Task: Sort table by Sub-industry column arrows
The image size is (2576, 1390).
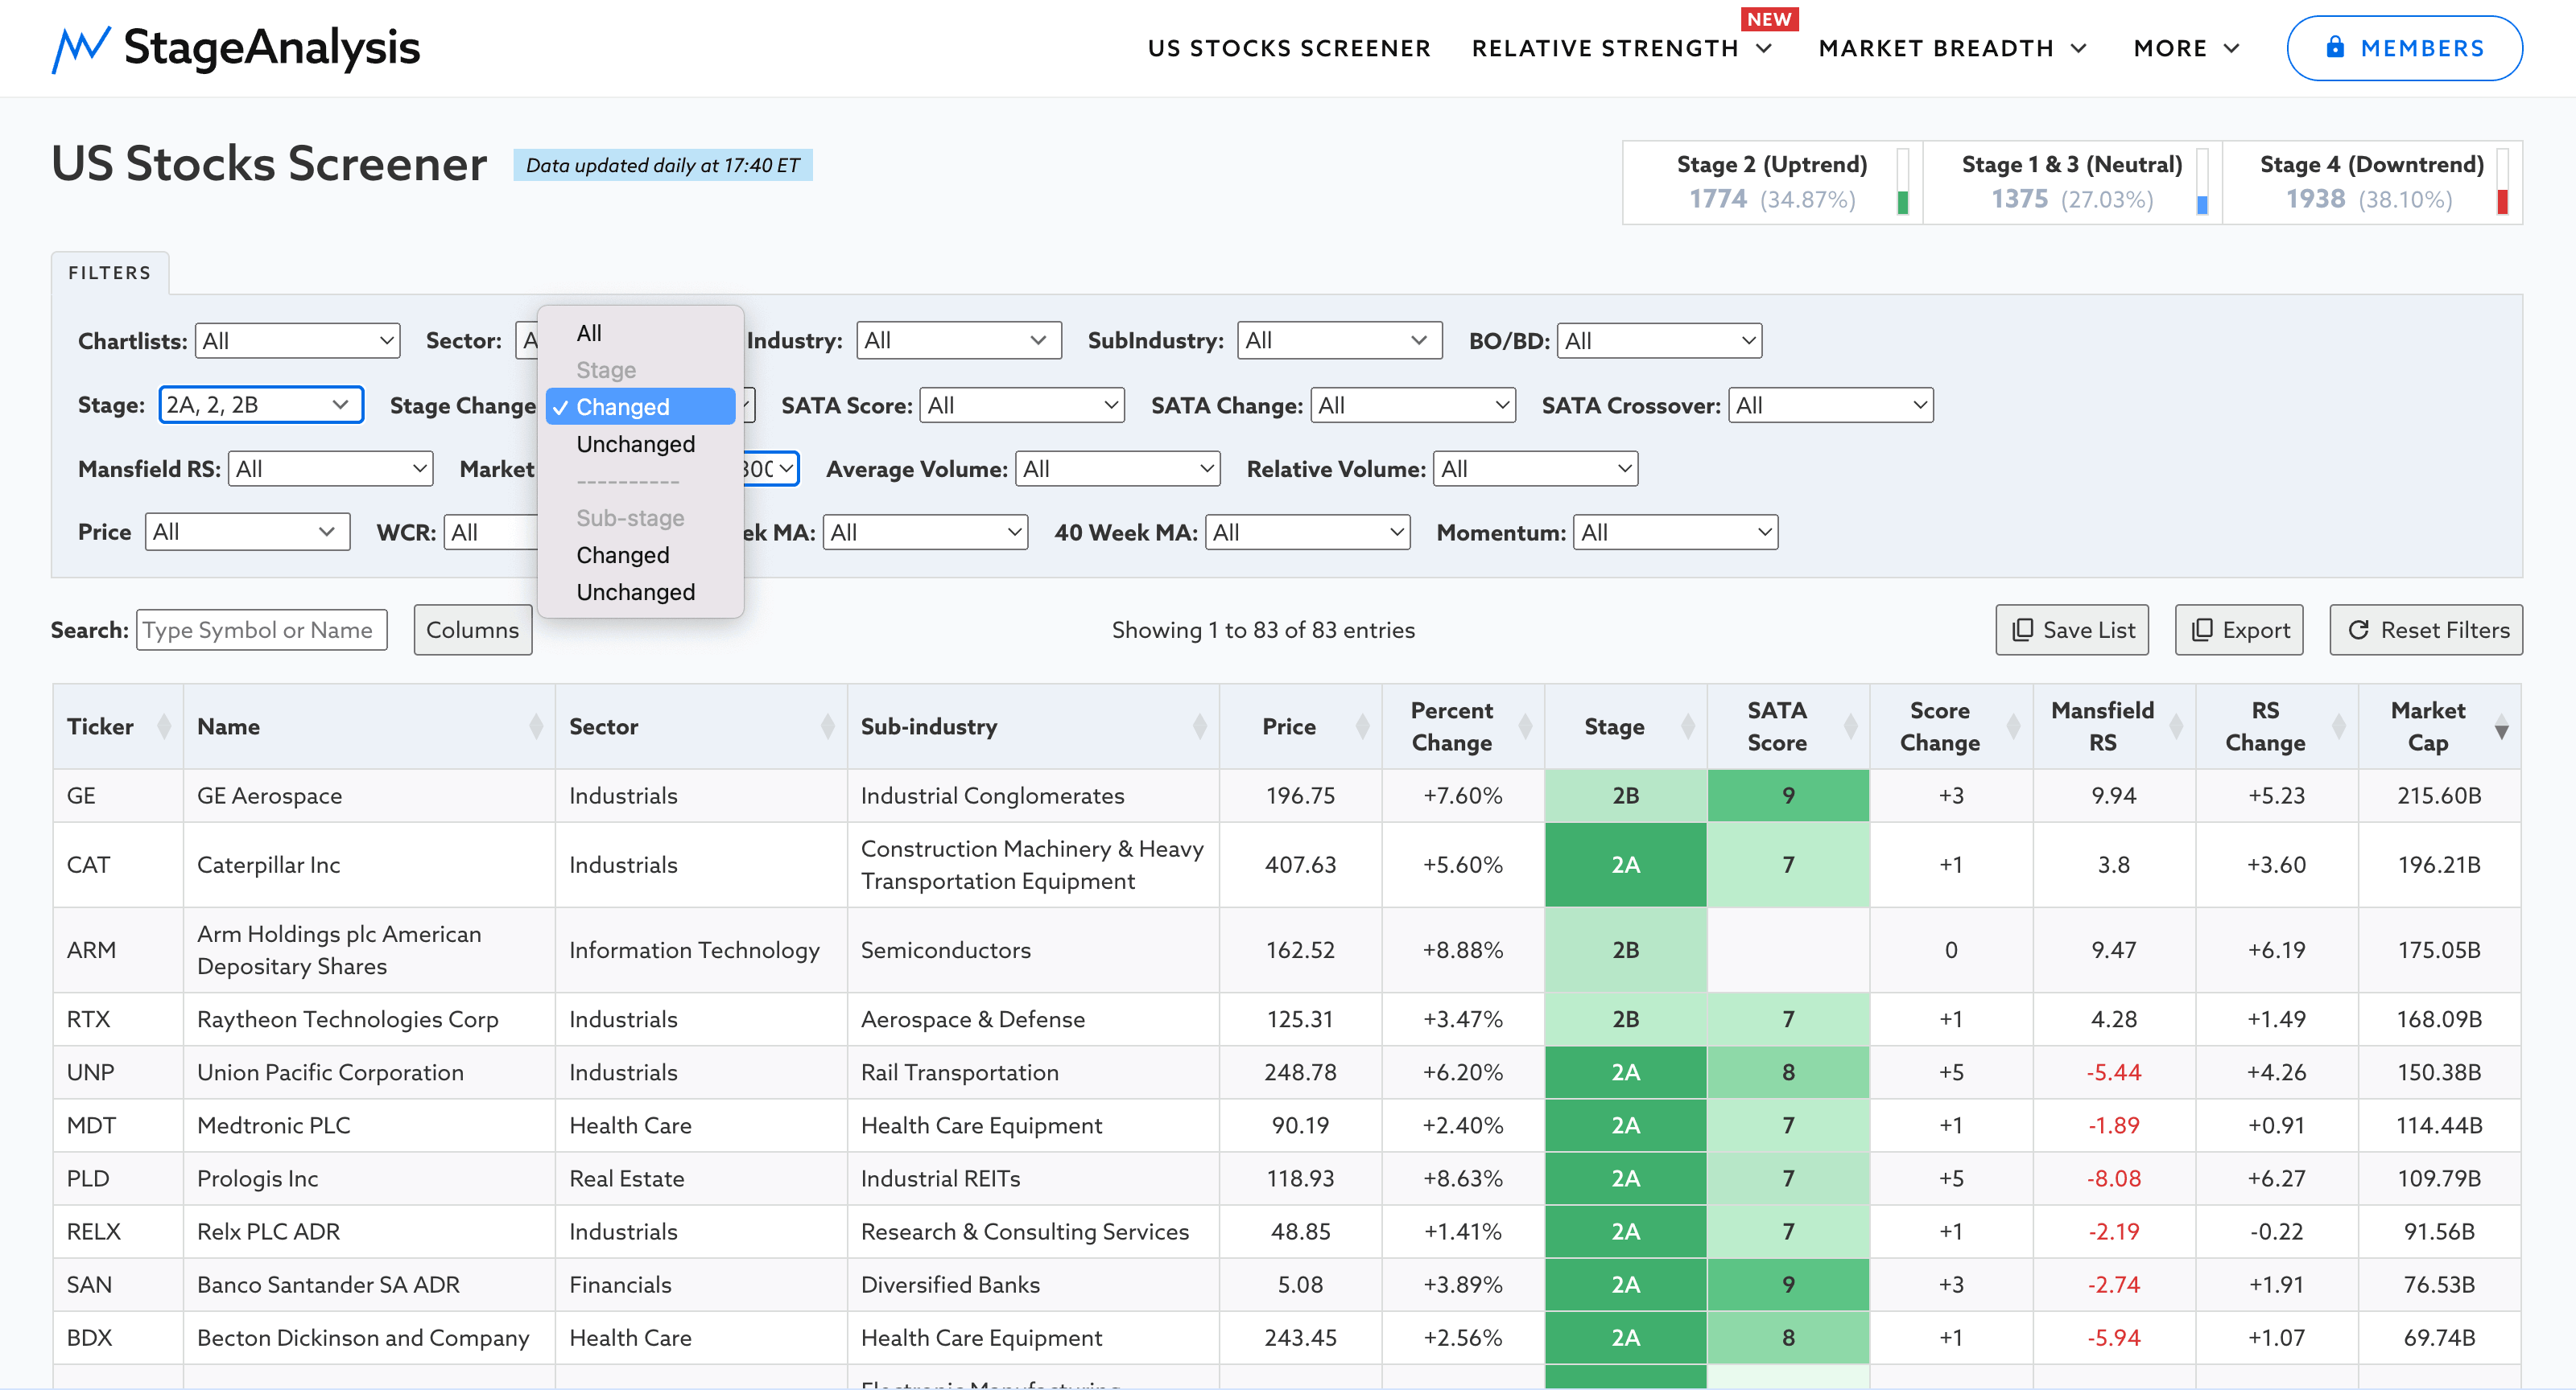Action: pyautogui.click(x=1199, y=726)
